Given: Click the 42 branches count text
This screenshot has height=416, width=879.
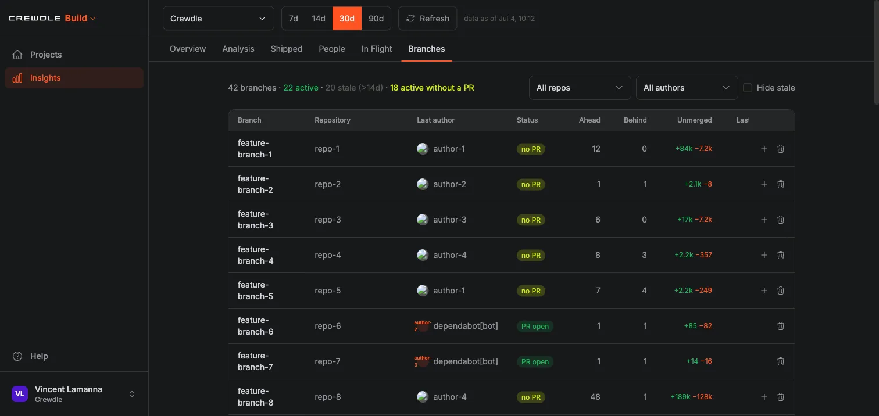Looking at the screenshot, I should coord(252,88).
